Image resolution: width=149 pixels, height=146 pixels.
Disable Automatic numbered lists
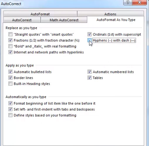[89, 72]
